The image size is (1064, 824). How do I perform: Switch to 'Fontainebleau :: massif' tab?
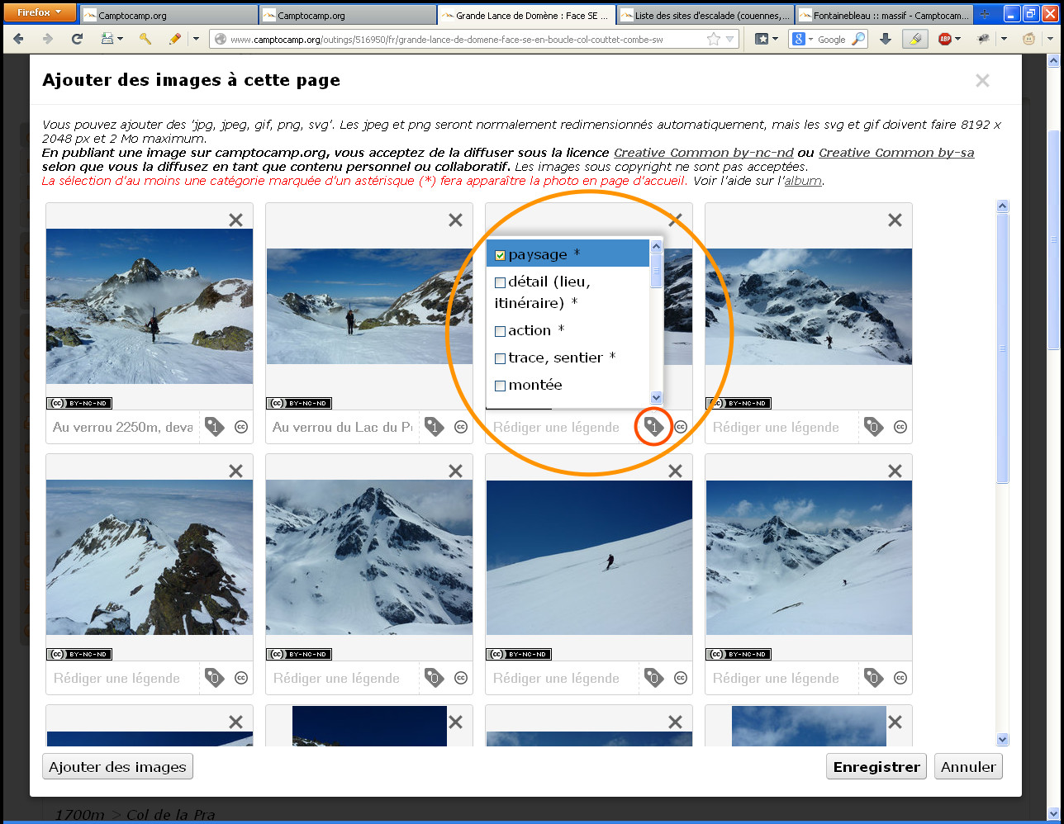884,15
